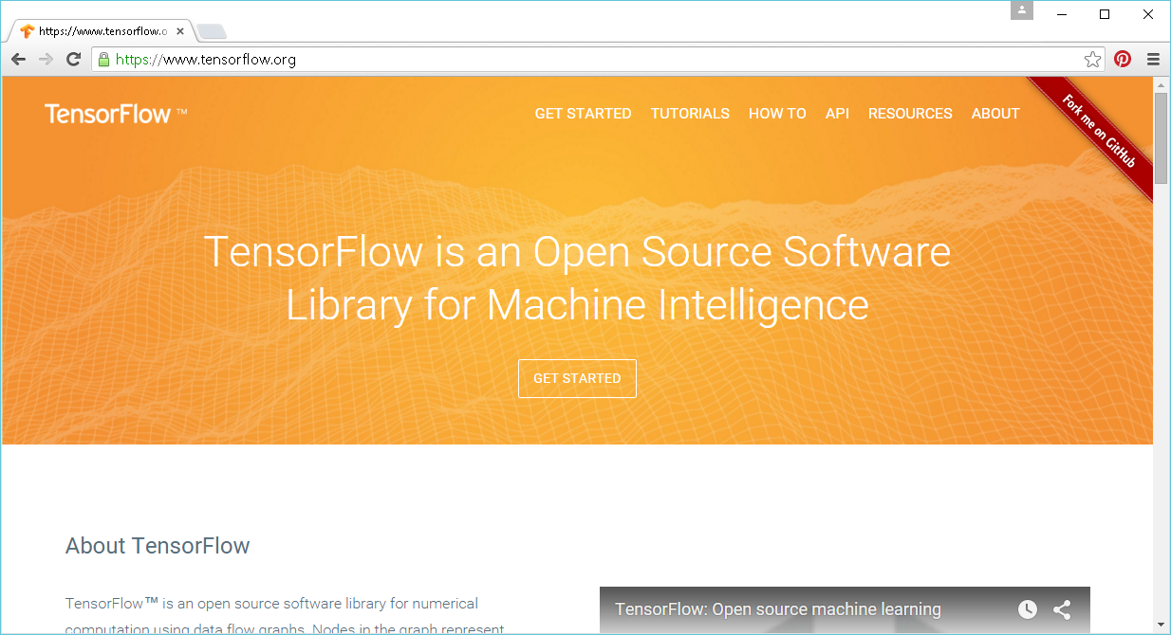Click the scrollbar down arrow

1161,625
